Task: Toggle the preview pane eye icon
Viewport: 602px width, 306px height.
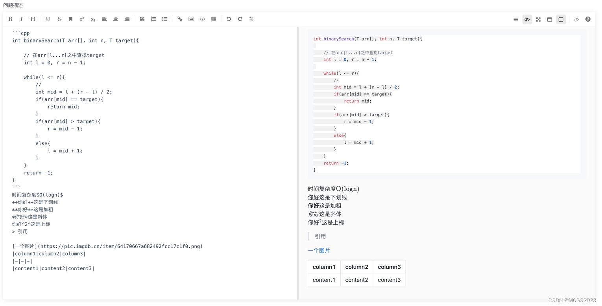Action: coord(527,19)
